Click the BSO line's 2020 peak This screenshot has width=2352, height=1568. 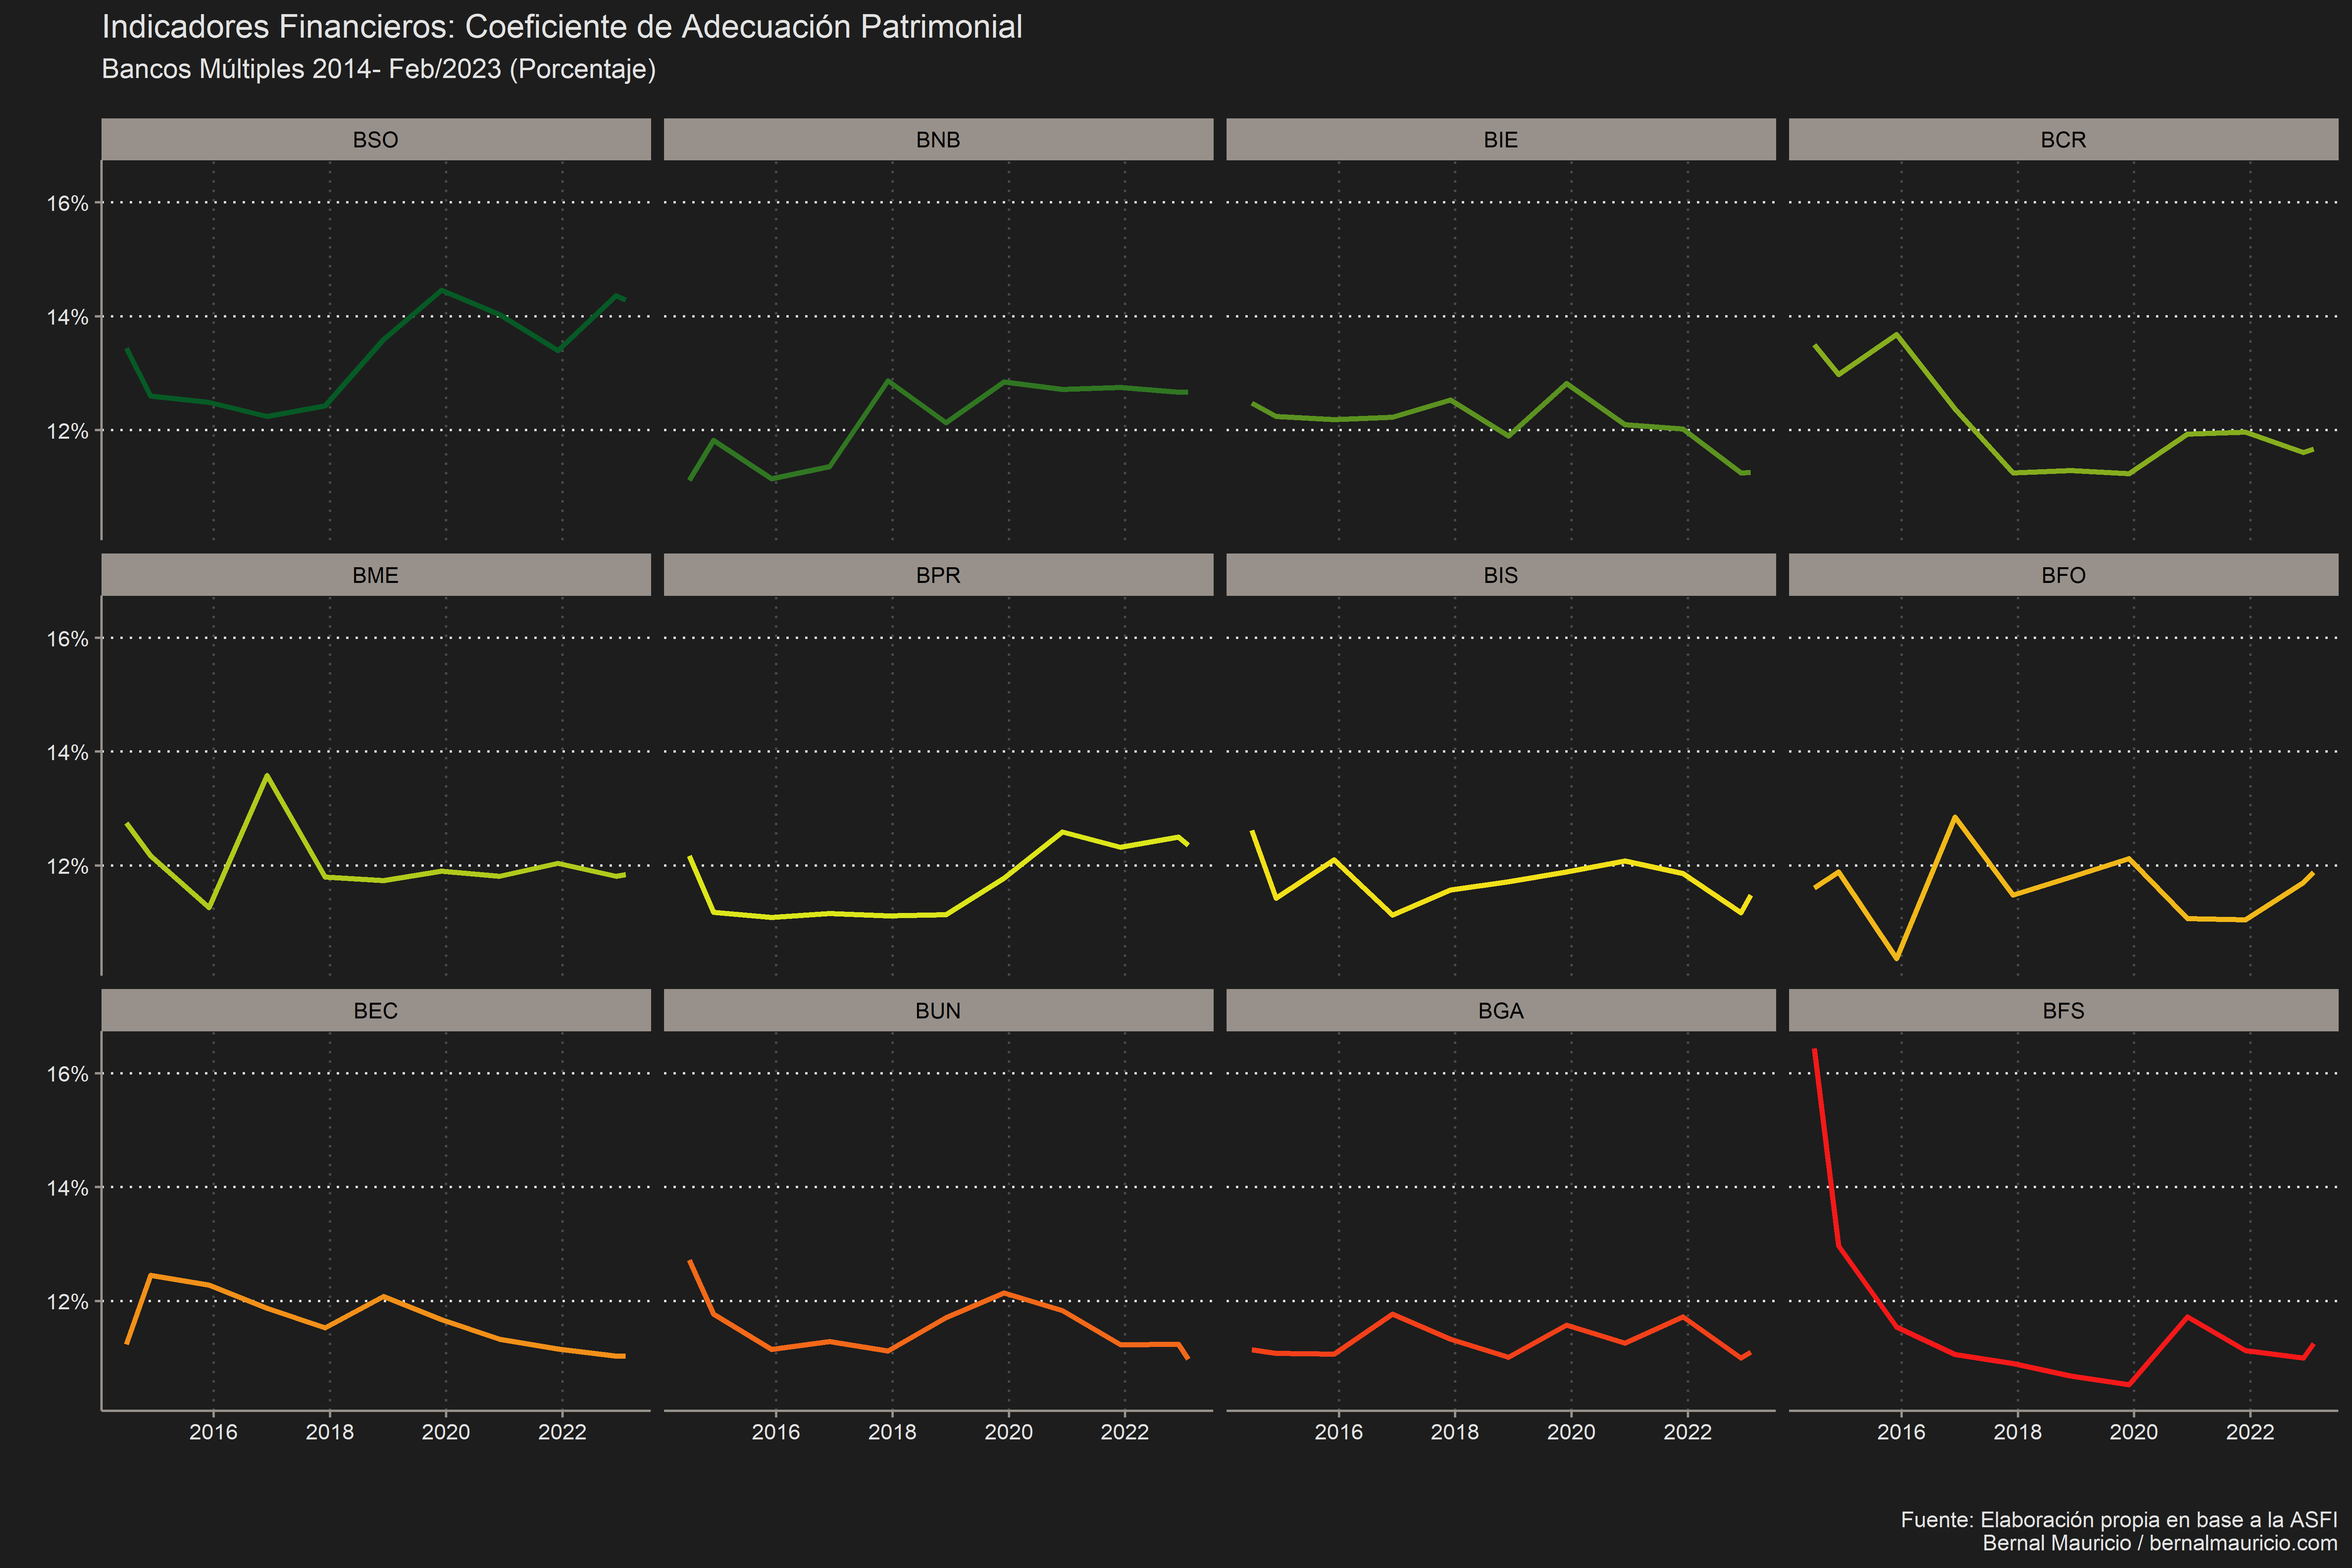pos(442,290)
